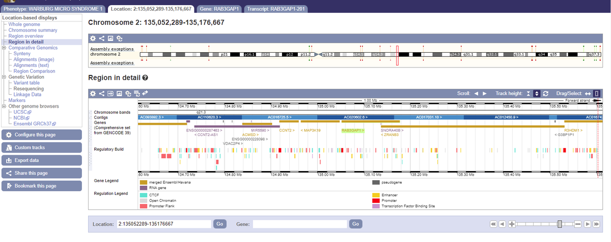Open the Resequencing link
The width and height of the screenshot is (611, 242).
coord(29,89)
